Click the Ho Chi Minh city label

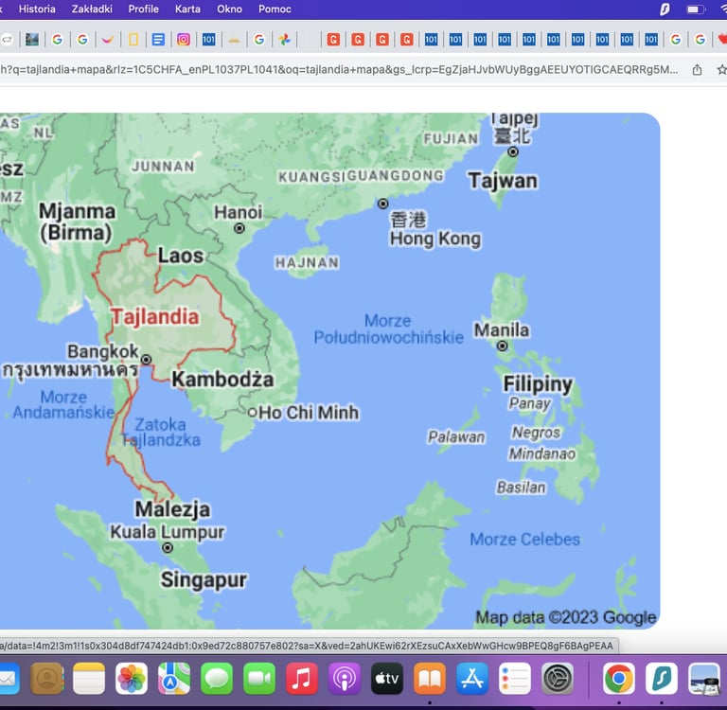tap(309, 412)
